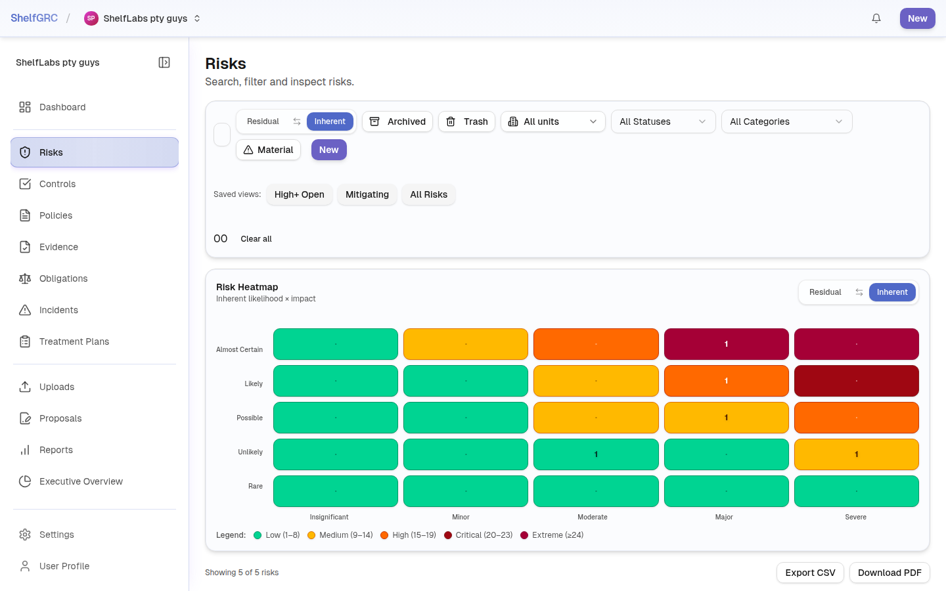
Task: Click Clear all filters link
Action: [x=256, y=239]
